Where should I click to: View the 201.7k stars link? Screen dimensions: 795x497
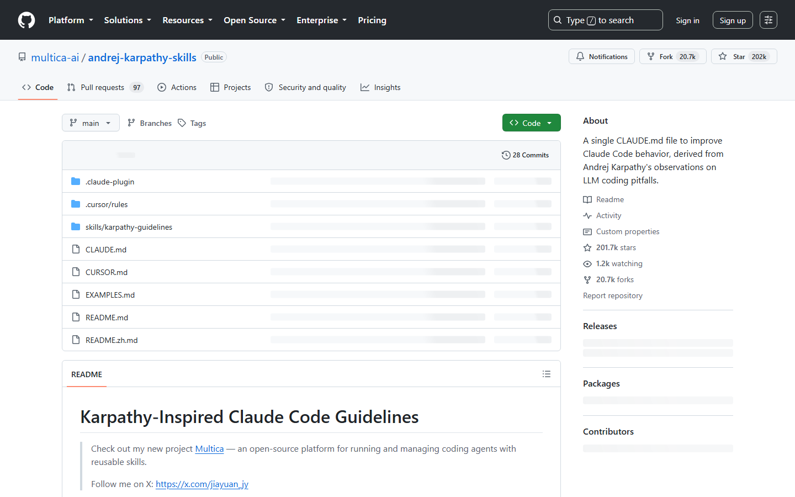click(x=609, y=247)
